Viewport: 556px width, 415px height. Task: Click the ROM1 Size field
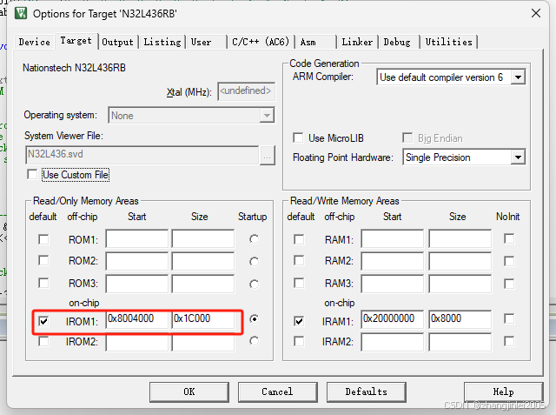[203, 239]
